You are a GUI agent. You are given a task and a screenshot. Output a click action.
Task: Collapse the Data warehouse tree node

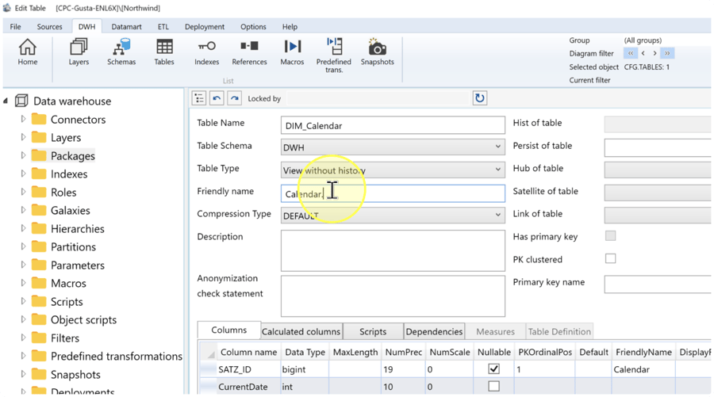pos(6,101)
